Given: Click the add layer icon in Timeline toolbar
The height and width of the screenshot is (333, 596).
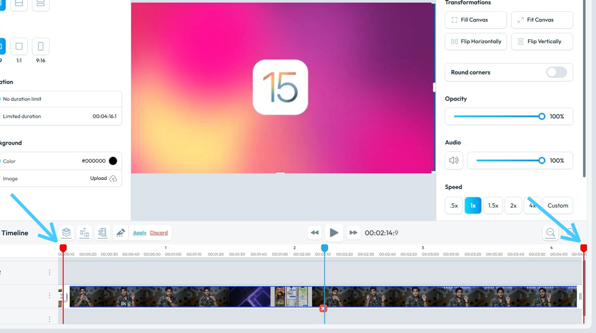Looking at the screenshot, I should (66, 232).
